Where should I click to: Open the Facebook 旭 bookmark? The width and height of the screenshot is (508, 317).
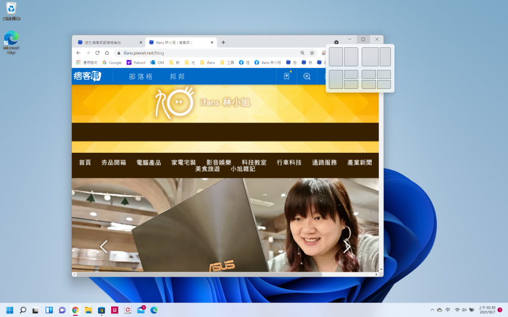click(244, 63)
